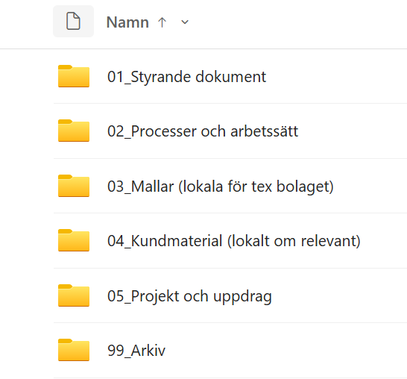Click folder icon for 99_Arkiv

(74, 350)
